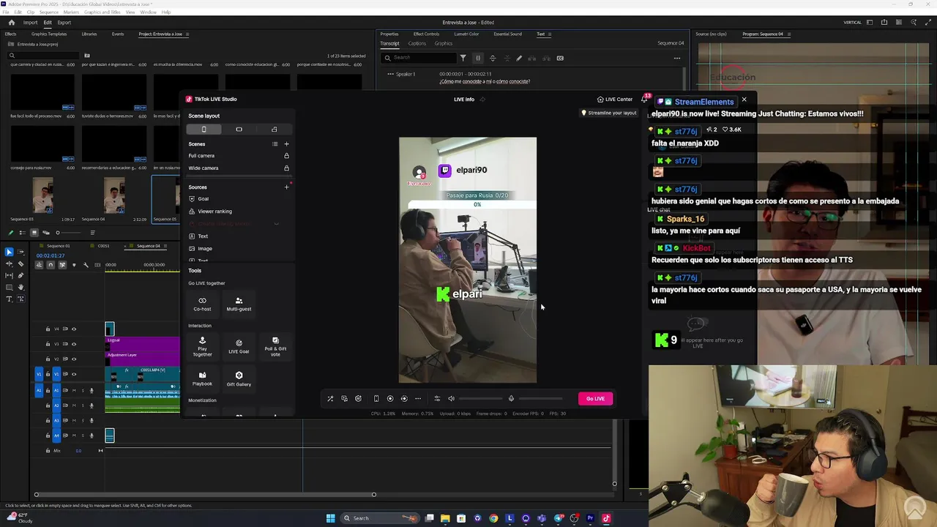This screenshot has width=937, height=527.
Task: Open the scenes list view icon
Action: (x=275, y=144)
